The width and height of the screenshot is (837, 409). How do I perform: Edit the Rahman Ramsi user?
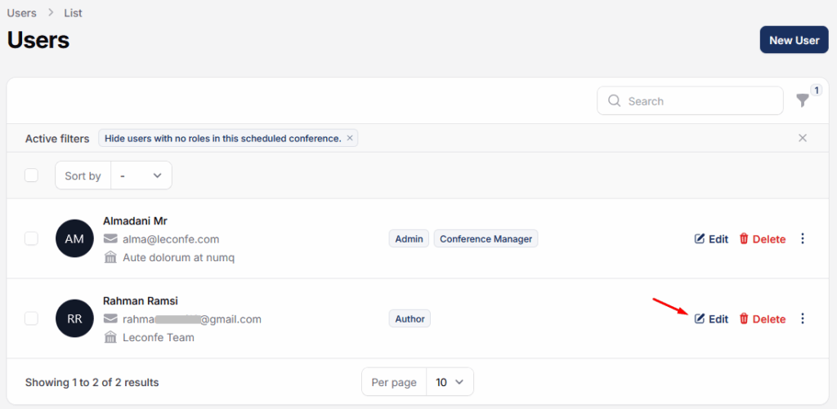click(x=711, y=319)
